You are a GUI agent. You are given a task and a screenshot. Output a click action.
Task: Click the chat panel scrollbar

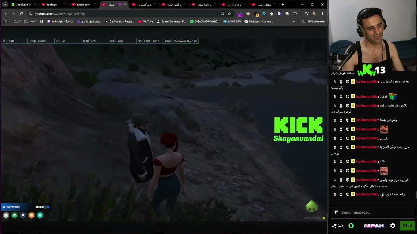pyautogui.click(x=416, y=195)
